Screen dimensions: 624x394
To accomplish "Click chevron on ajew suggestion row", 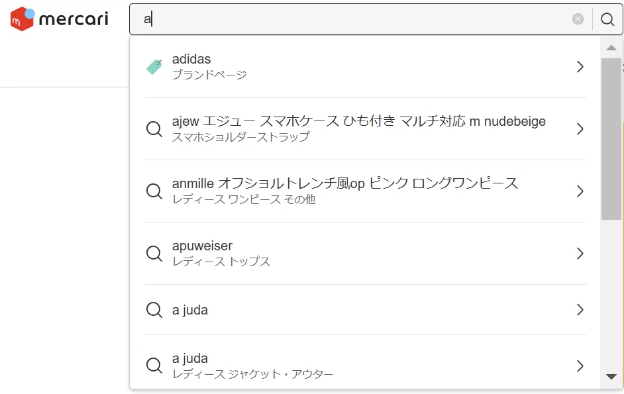I will point(580,129).
